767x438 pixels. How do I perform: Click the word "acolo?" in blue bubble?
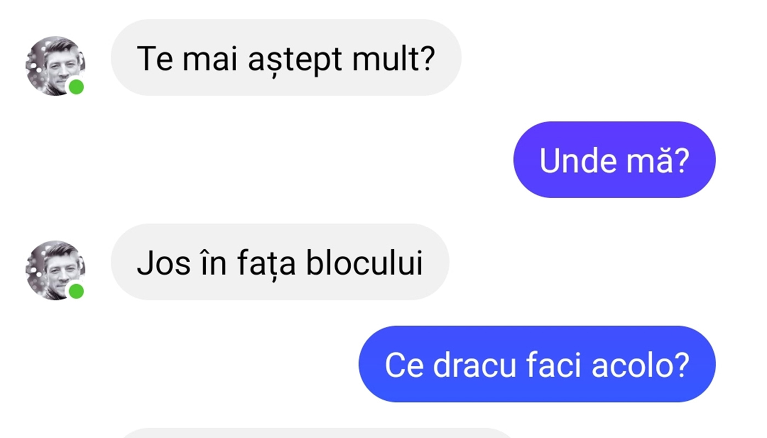click(640, 365)
